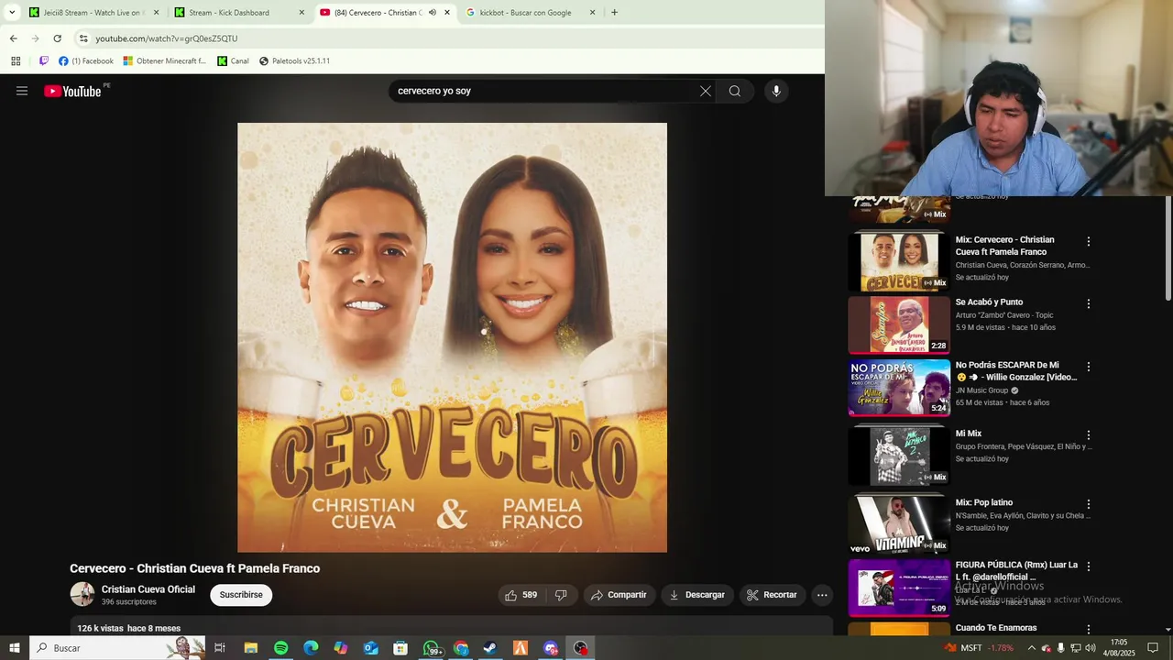1173x660 pixels.
Task: Open Task View on the taskbar
Action: [220, 648]
